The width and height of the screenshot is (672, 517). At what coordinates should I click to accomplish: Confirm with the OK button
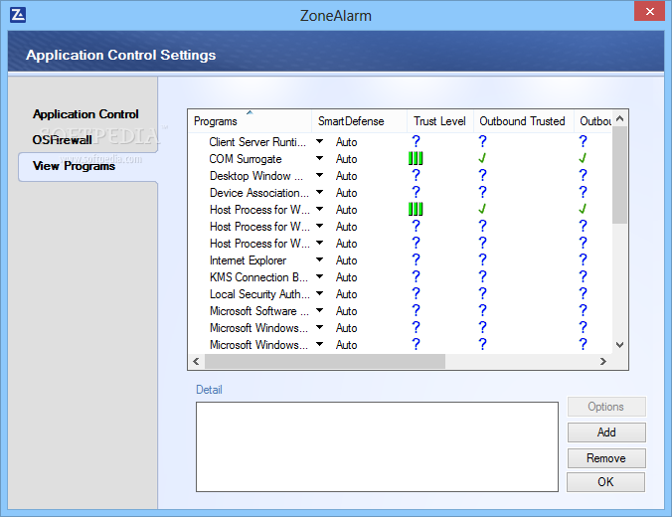[605, 482]
